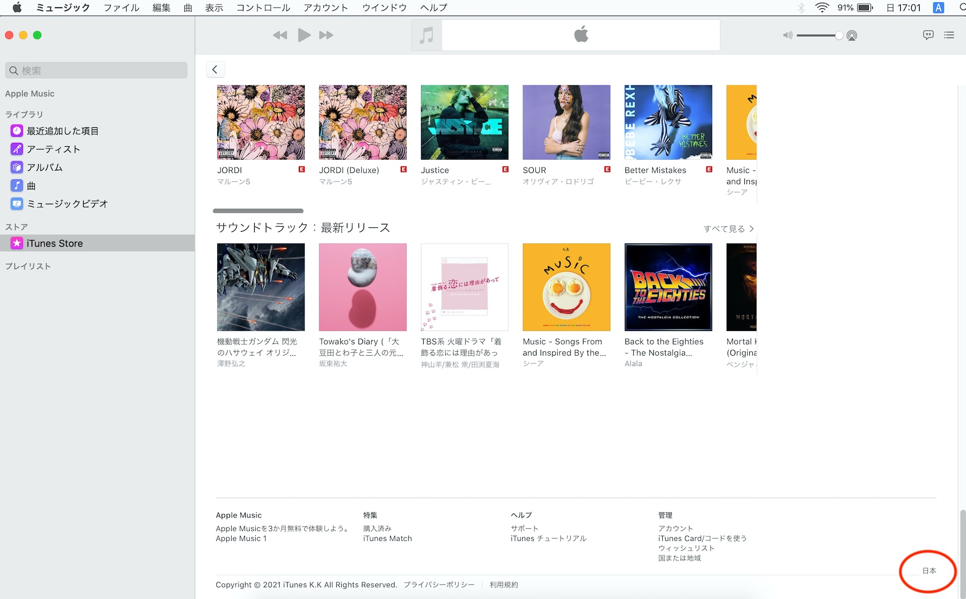Open the Music - Songs From soundtrack cover
Screen dimensions: 966x599
(566, 287)
